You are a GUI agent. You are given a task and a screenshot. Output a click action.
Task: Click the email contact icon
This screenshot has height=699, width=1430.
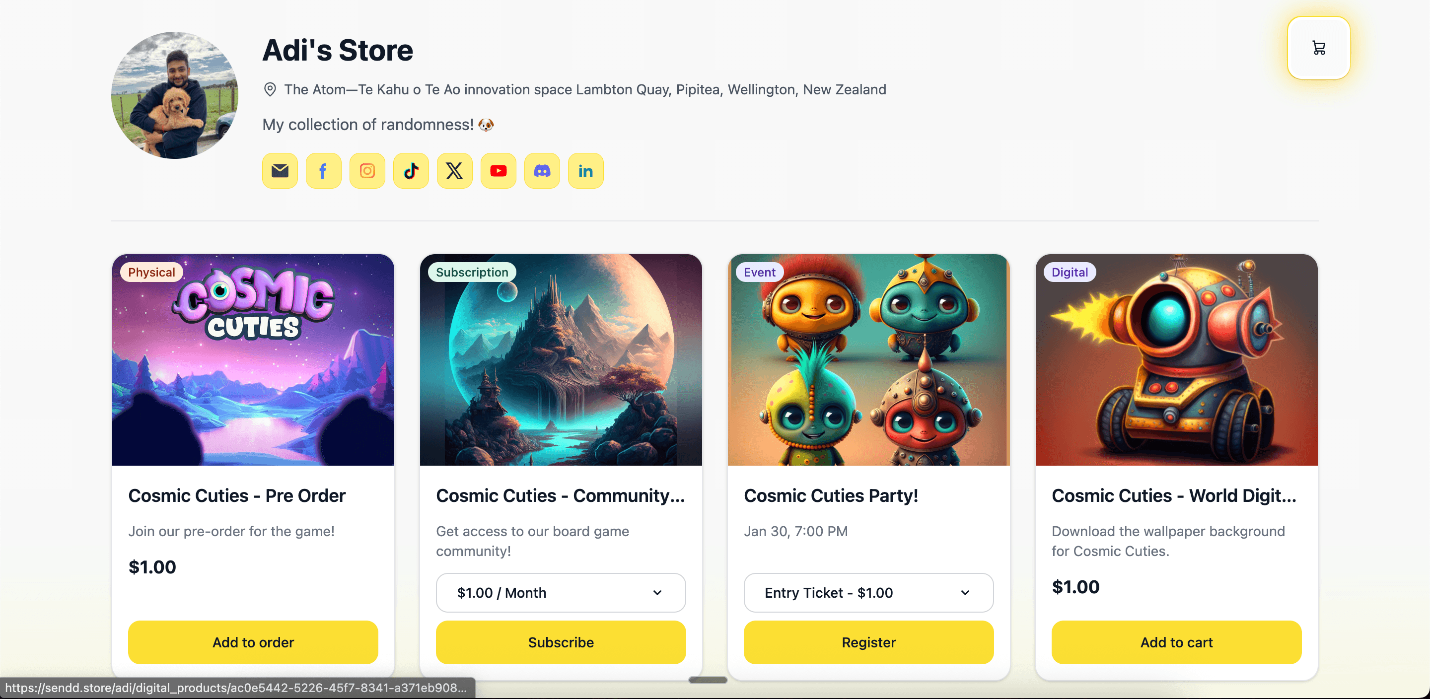point(280,170)
